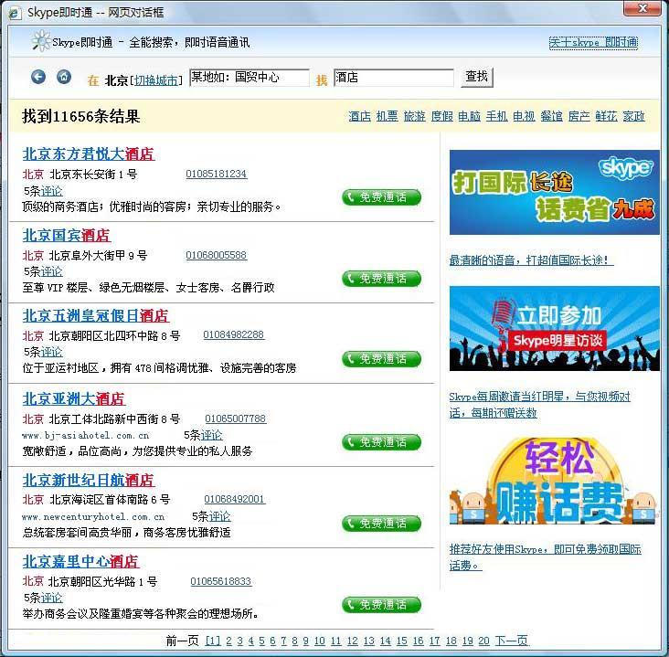The width and height of the screenshot is (669, 657).
Task: Select the 鲜花 category link
Action: 606,116
